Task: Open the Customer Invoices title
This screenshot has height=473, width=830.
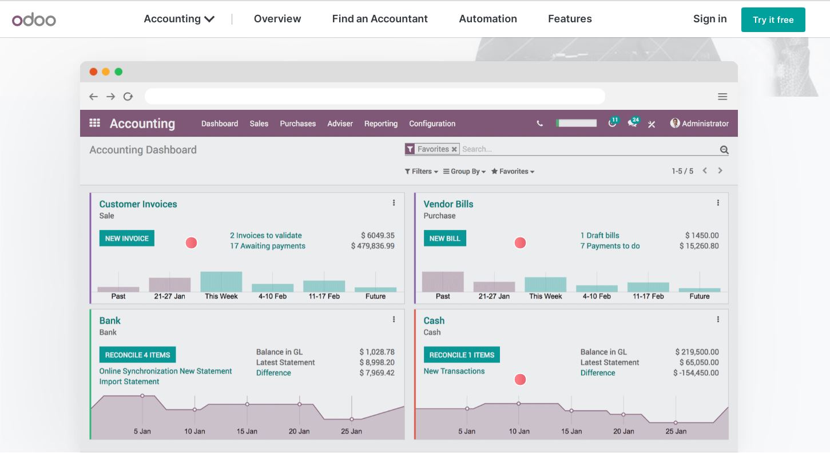Action: 138,204
